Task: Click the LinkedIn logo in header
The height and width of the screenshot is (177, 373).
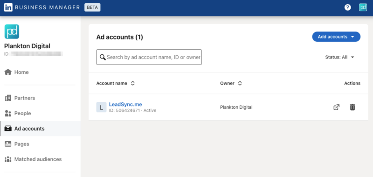Action: 8,7
